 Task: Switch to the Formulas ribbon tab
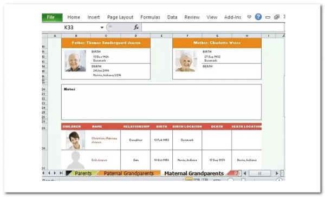(x=150, y=17)
